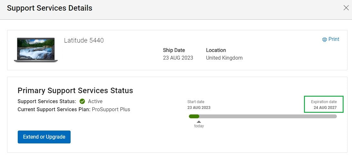The image size is (352, 156).
Task: Select the United Kingdom location text
Action: coord(224,58)
